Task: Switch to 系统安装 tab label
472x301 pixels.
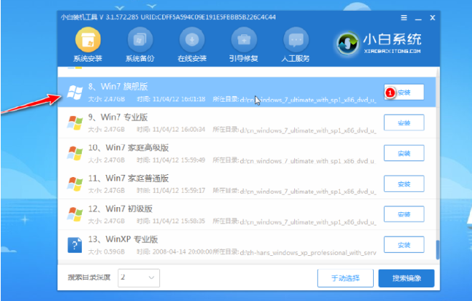Action: tap(88, 58)
